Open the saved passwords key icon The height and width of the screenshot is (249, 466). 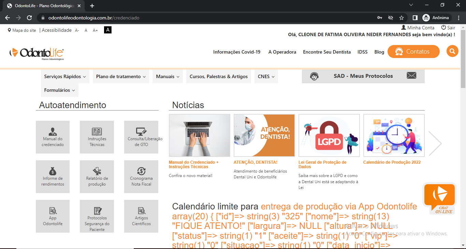(x=380, y=18)
